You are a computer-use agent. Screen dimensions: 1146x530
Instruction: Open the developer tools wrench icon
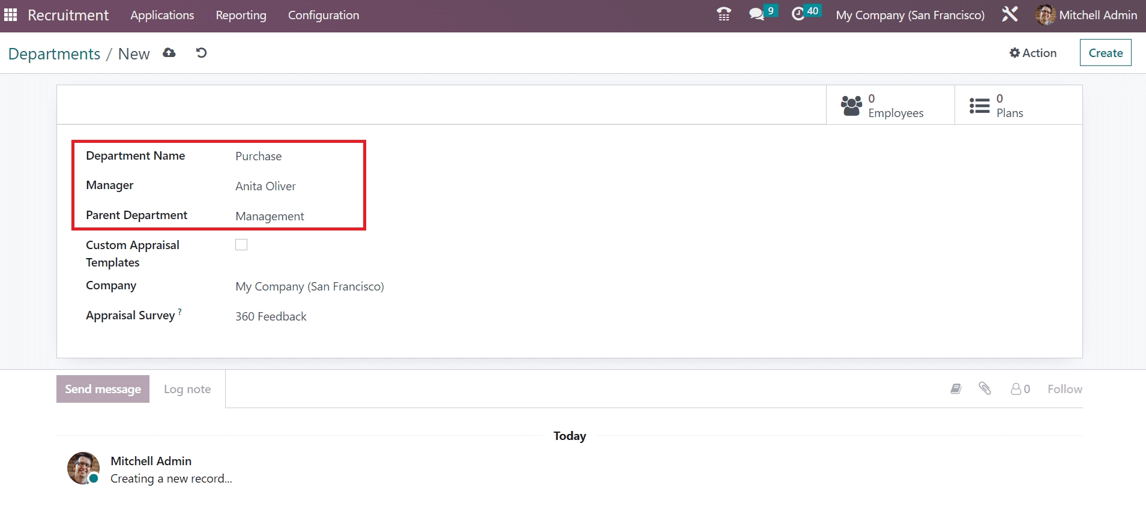point(1010,14)
